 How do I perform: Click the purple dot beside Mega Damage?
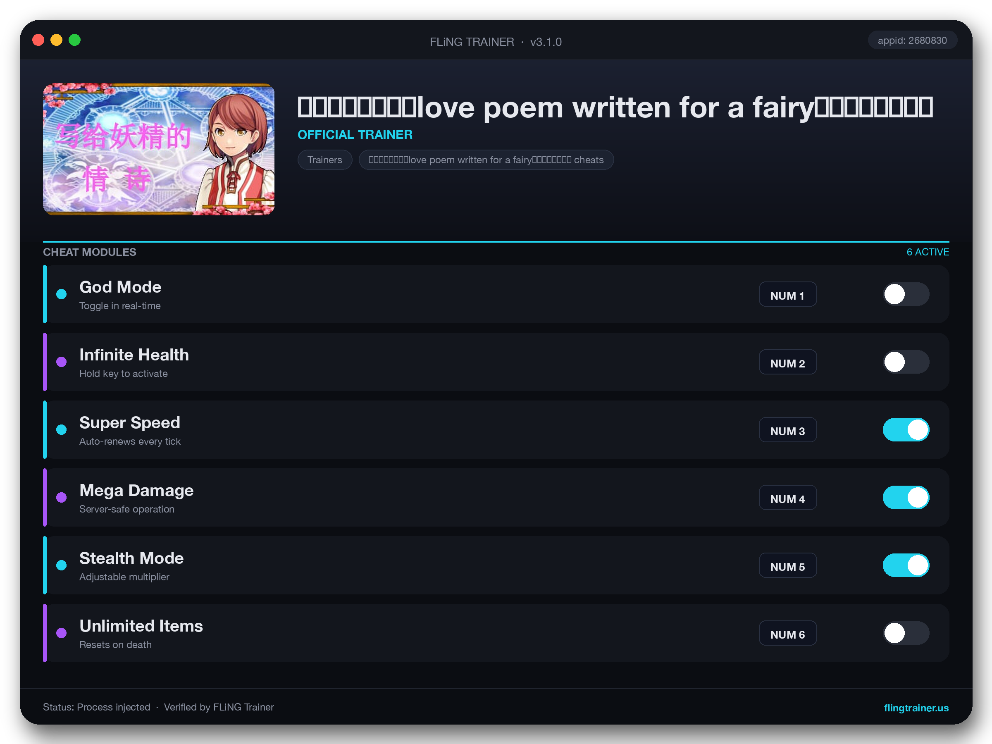(x=62, y=497)
